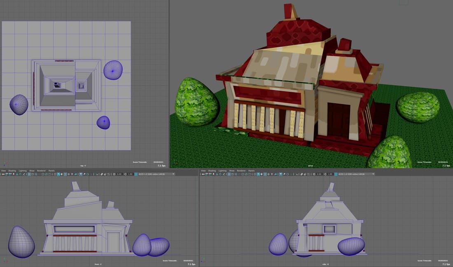453x267 pixels.
Task: Toggle Isolate Select in side panel toolbar
Action: click(297, 174)
